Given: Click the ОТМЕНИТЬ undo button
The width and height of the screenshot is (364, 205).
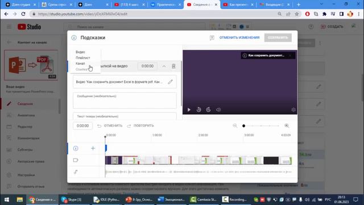Looking at the screenshot, I should 110,126.
